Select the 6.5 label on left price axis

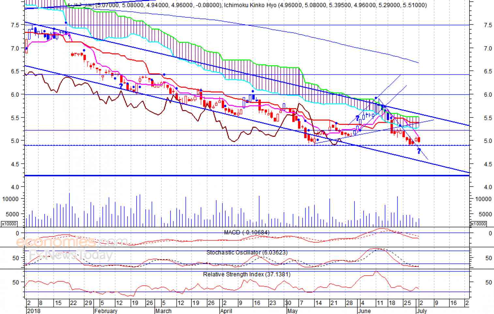pyautogui.click(x=16, y=71)
